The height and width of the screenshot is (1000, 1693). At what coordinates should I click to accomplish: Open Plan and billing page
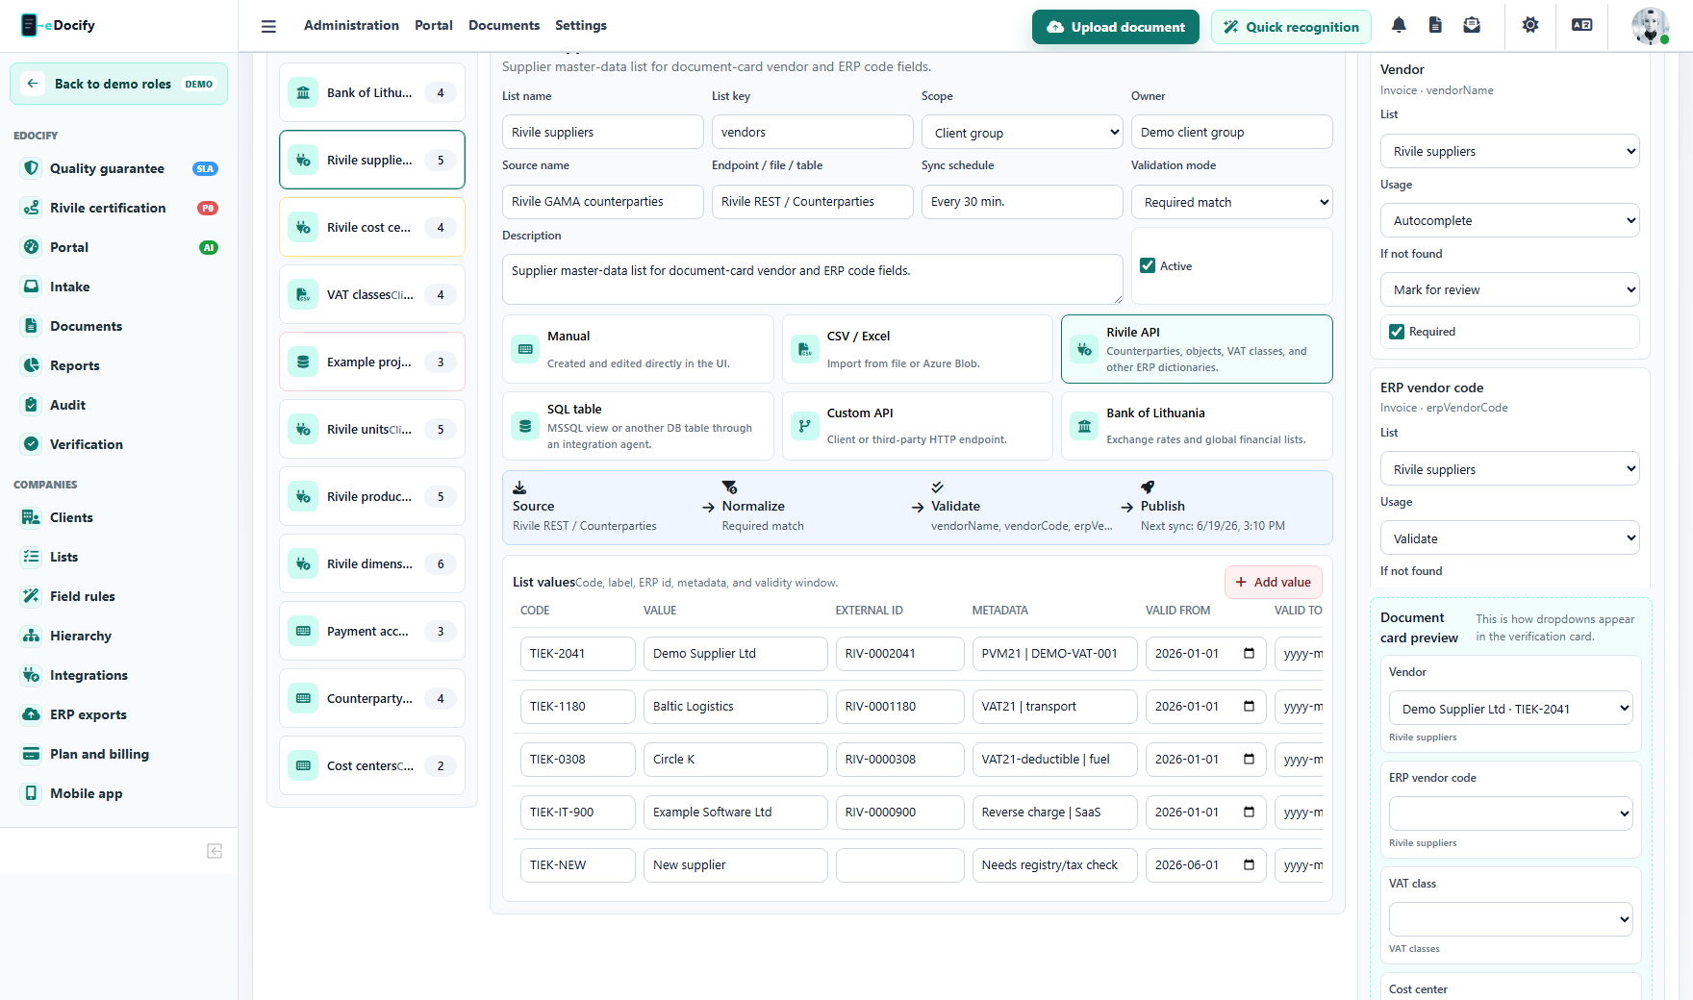click(119, 754)
